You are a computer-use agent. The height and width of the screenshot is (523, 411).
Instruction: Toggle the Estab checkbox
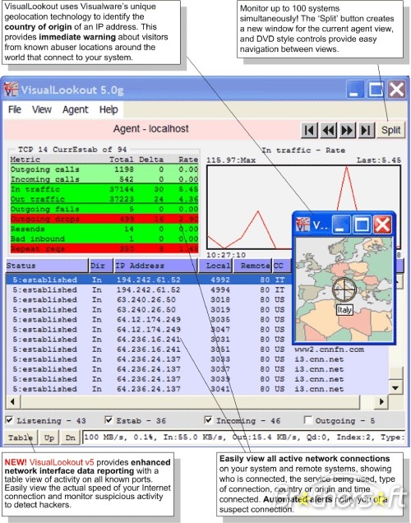[109, 420]
